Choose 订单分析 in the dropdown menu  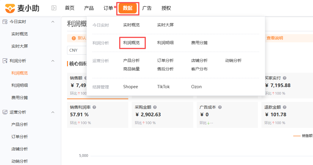[x=165, y=60]
